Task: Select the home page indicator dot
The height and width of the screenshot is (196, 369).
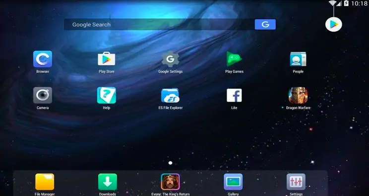Action: click(171, 163)
